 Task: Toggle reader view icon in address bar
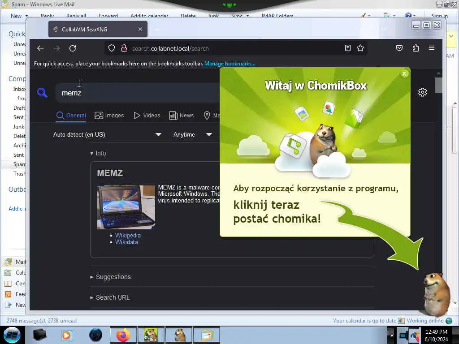347,48
